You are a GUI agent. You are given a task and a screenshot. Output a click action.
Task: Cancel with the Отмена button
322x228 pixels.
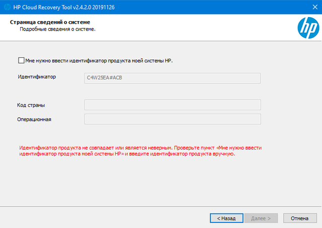tap(300, 218)
